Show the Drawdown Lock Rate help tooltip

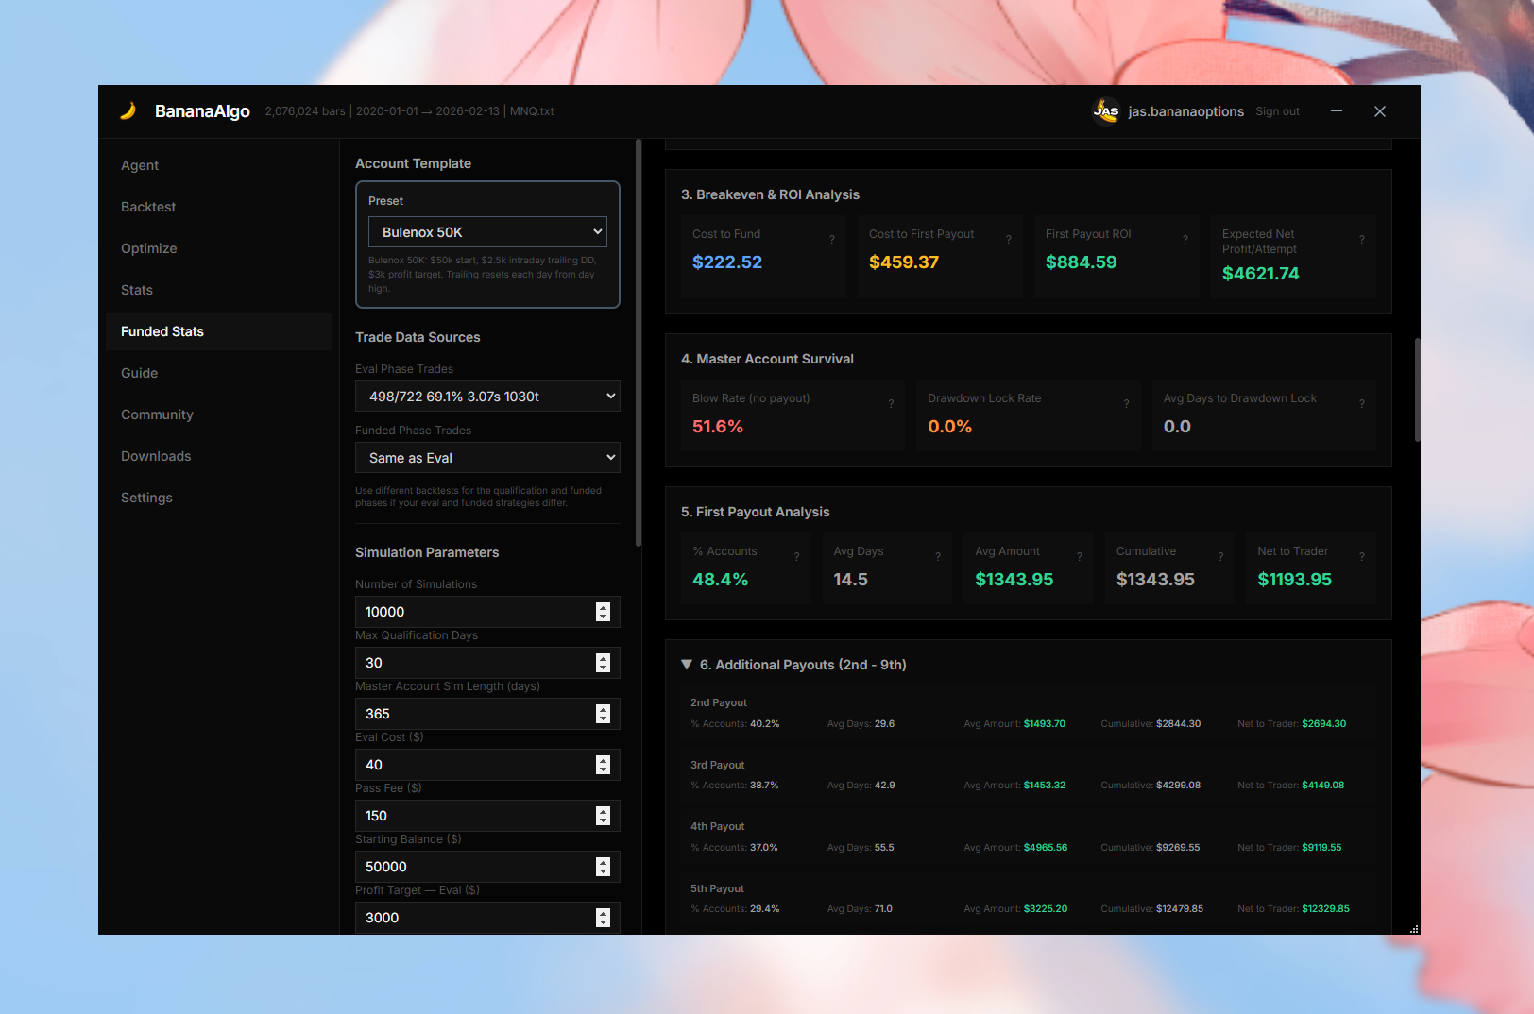(1126, 403)
